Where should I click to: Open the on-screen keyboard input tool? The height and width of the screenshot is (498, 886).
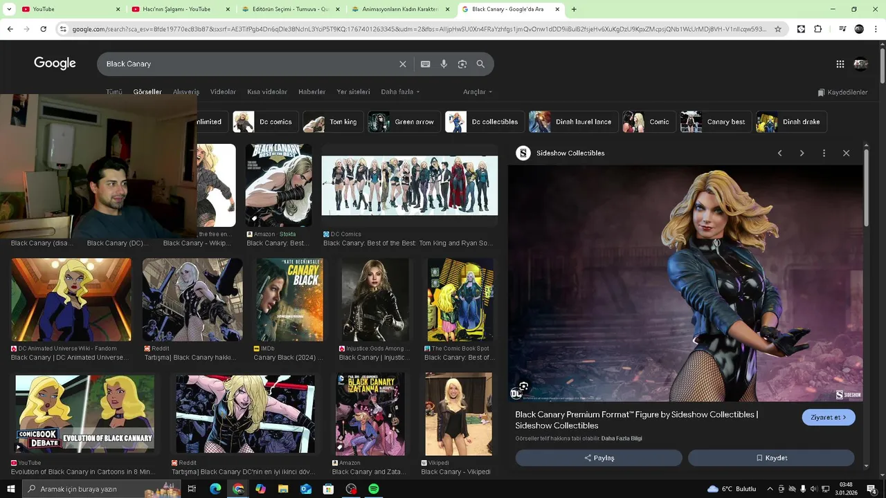point(426,64)
